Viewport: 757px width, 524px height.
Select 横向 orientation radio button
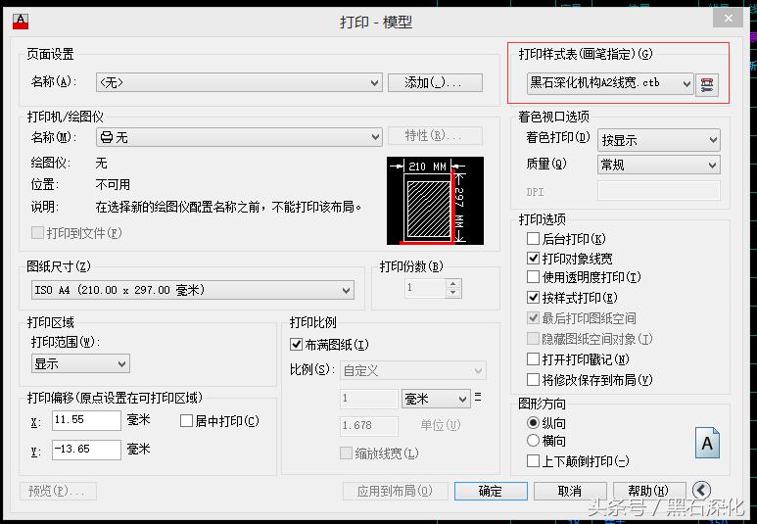click(533, 441)
